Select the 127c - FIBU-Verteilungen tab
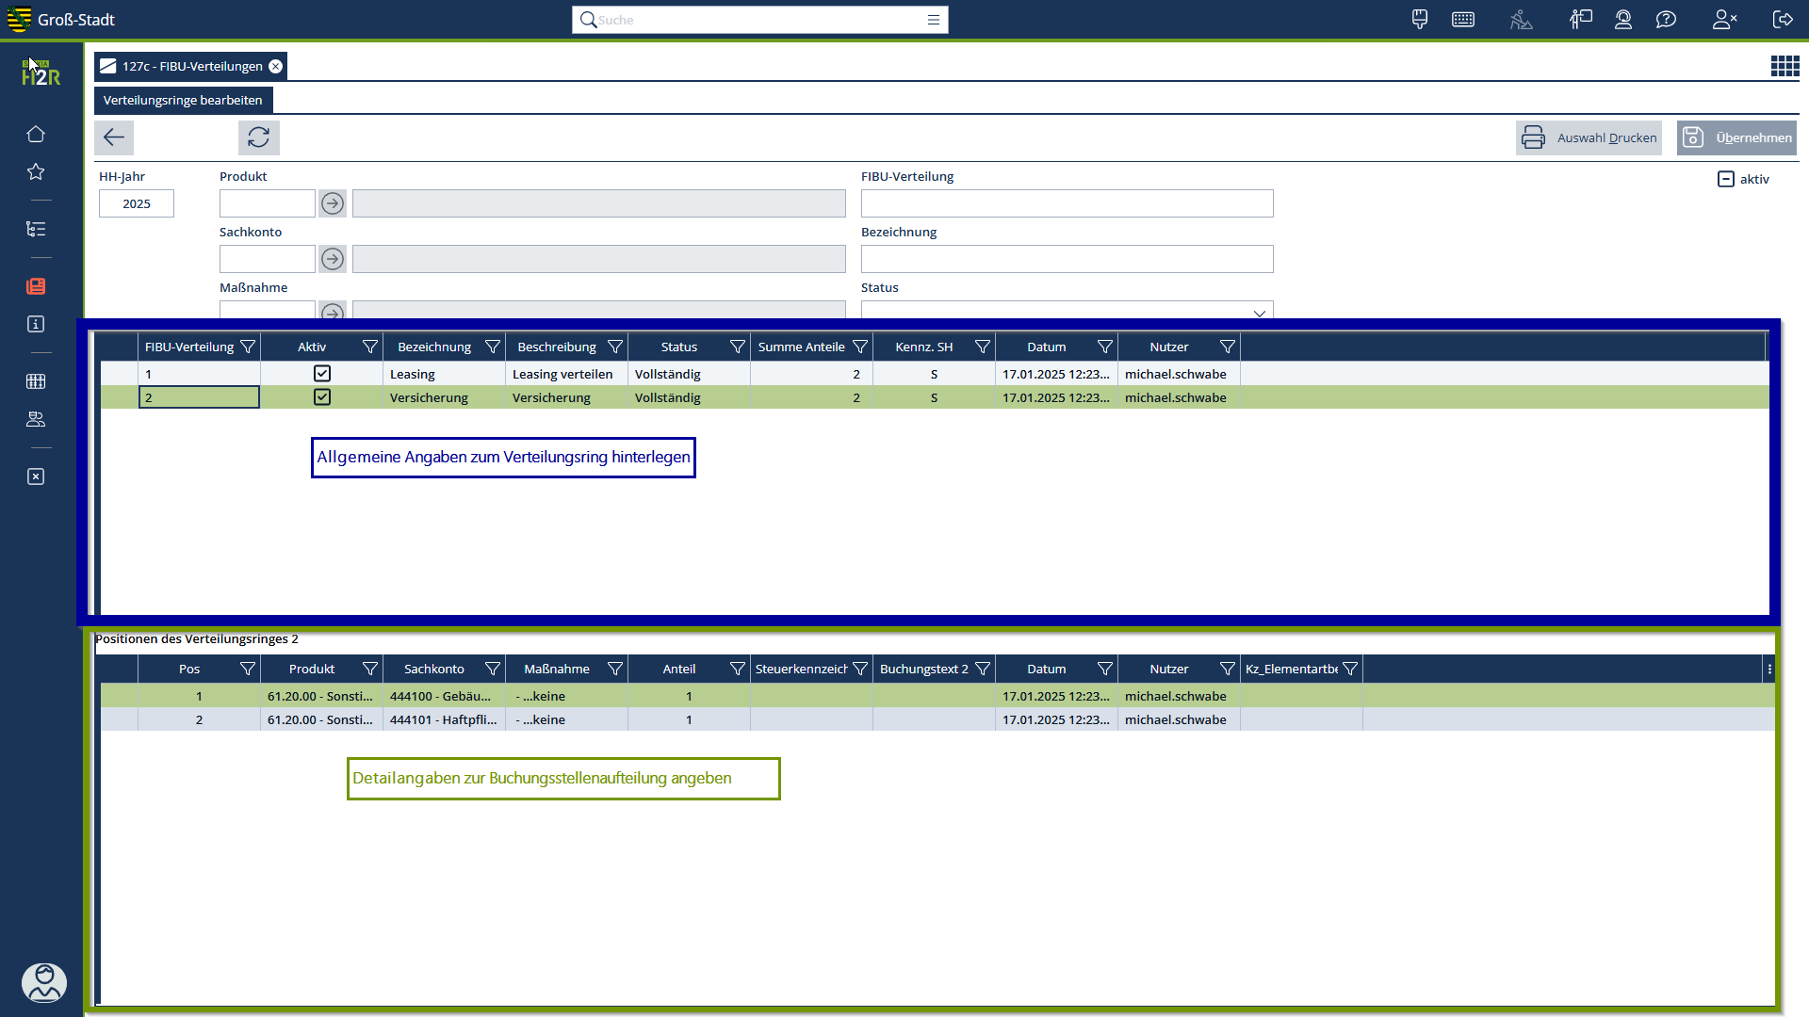1809x1017 pixels. click(191, 66)
